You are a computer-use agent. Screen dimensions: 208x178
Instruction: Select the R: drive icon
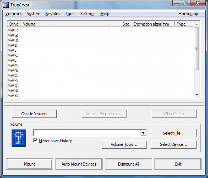(11, 90)
